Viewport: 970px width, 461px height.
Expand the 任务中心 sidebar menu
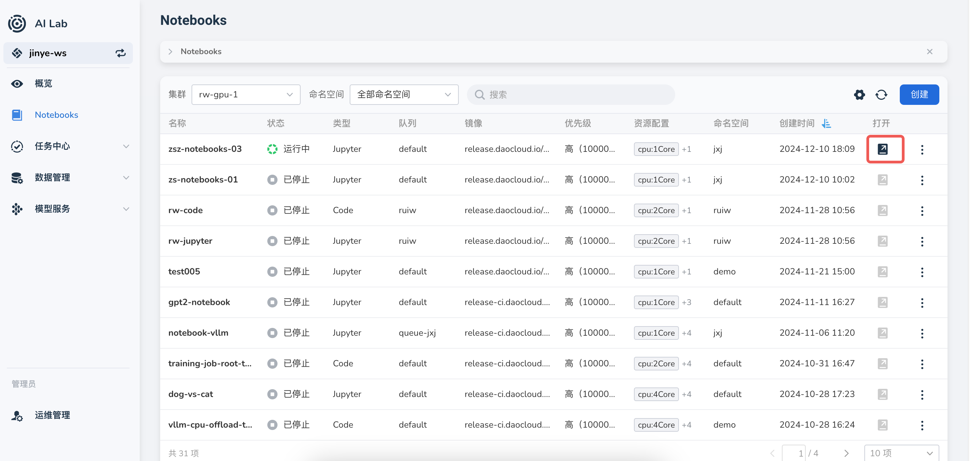(70, 146)
